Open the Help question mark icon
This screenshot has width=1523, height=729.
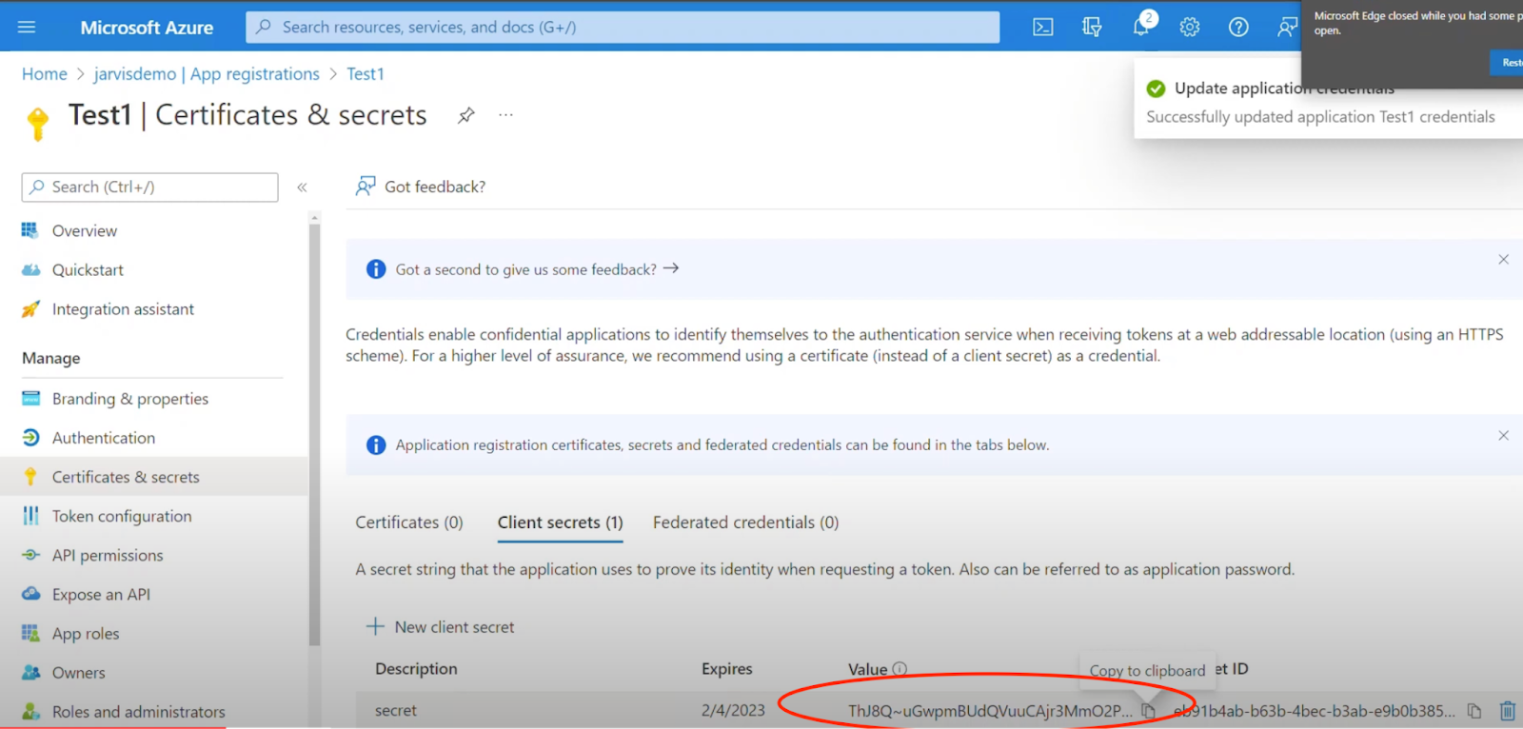click(x=1238, y=28)
